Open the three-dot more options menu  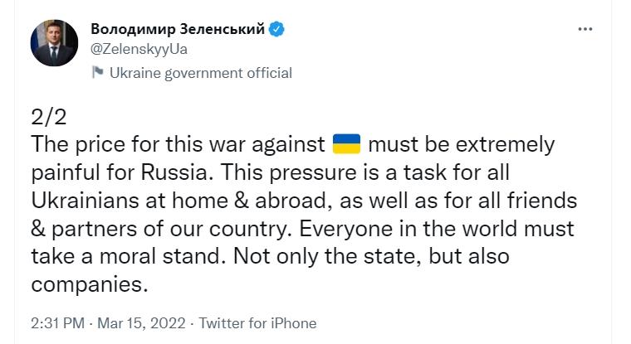pos(585,29)
